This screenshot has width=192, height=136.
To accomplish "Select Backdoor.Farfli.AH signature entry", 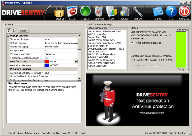I will pyautogui.click(x=98, y=46).
